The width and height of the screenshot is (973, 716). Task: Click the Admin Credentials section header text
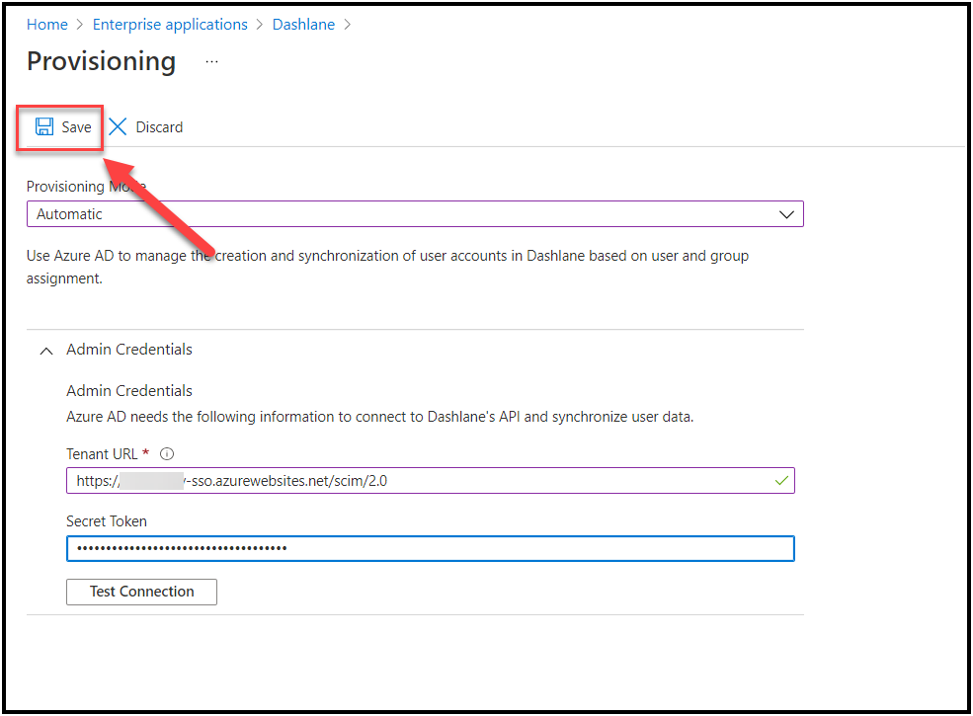coord(129,350)
